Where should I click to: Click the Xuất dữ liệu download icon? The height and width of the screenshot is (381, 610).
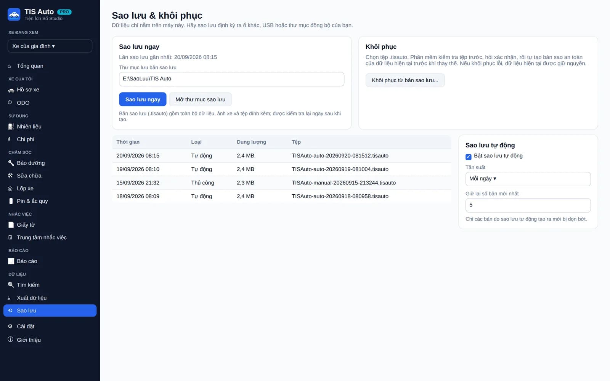click(x=9, y=298)
